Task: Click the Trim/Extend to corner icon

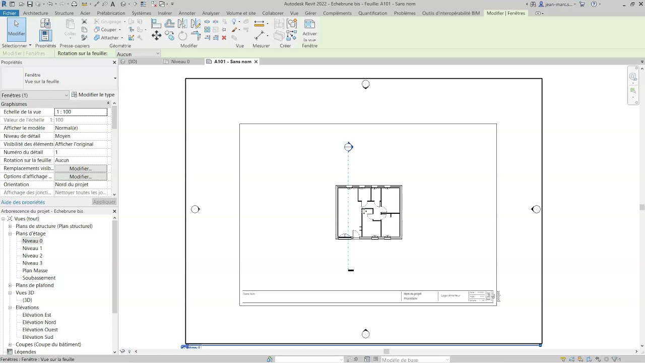Action: coord(196,35)
